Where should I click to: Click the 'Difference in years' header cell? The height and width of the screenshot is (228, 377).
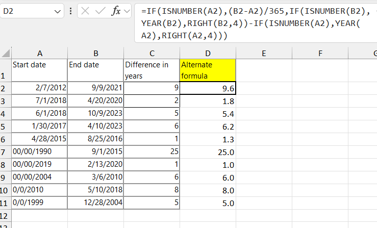point(152,70)
